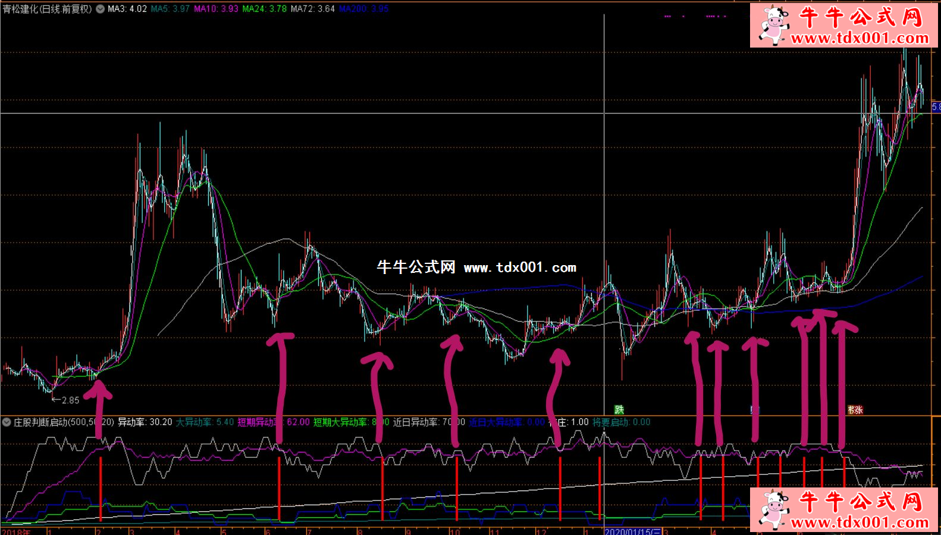Click the 近日异动率 value label
Viewport: 941px width, 535px height.
[x=429, y=422]
